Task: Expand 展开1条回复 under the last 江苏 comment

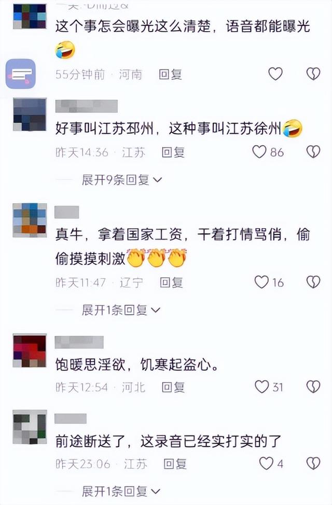Action: (121, 492)
